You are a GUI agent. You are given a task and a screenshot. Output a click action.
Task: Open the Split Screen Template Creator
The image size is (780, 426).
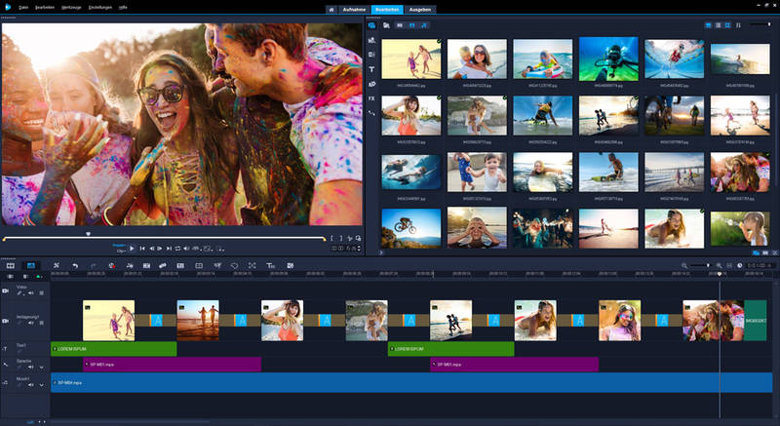pyautogui.click(x=290, y=266)
